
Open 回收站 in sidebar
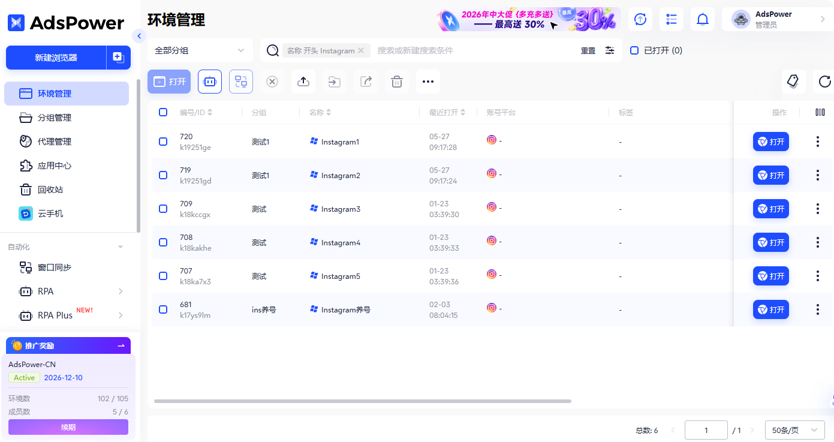67,190
